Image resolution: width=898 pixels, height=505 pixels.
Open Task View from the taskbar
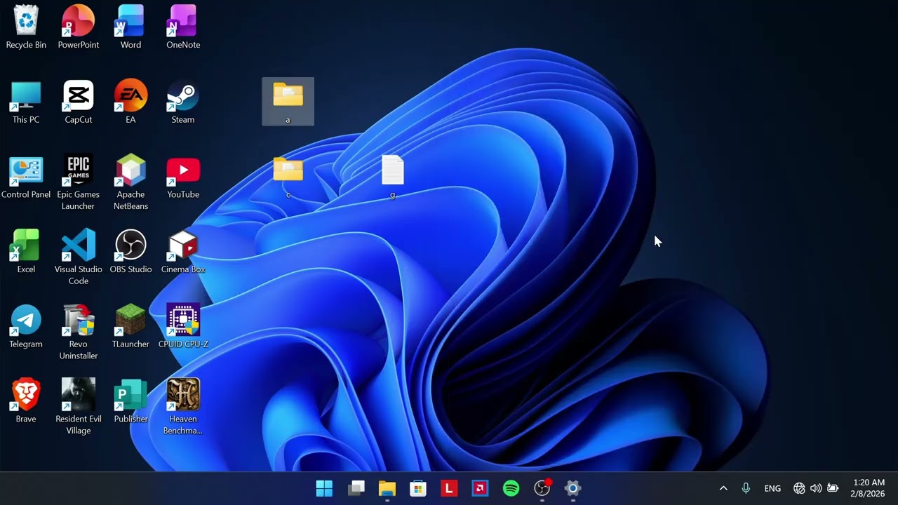click(x=356, y=488)
